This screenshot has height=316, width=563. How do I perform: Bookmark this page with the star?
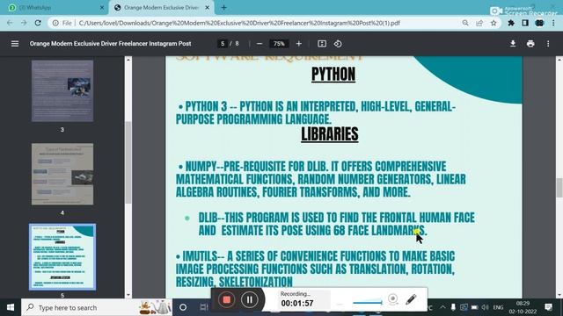coord(494,23)
